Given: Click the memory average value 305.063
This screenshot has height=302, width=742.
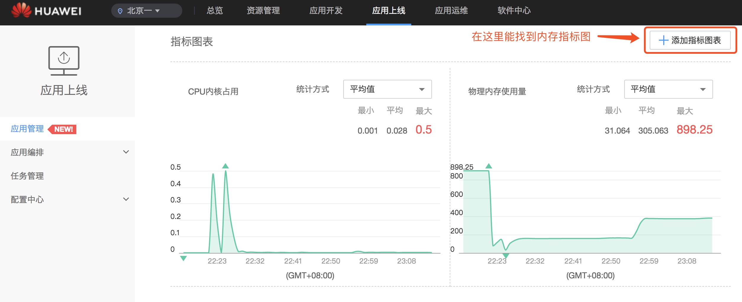Looking at the screenshot, I should (653, 131).
